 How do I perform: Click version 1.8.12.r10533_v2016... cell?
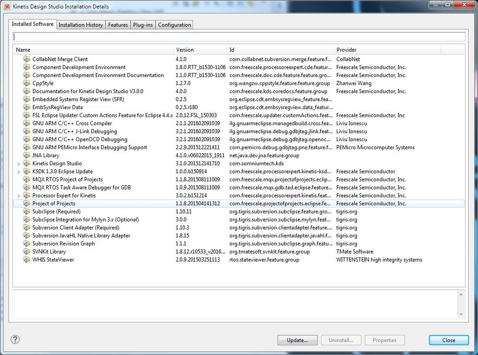point(200,252)
